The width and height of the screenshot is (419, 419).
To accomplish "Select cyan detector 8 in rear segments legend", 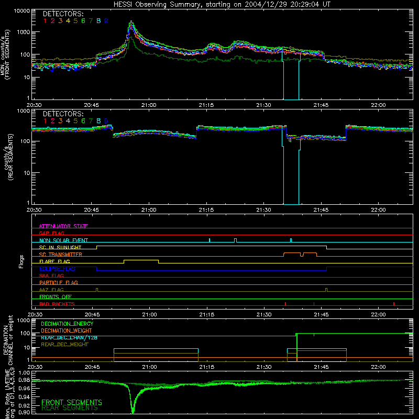I will [x=98, y=121].
